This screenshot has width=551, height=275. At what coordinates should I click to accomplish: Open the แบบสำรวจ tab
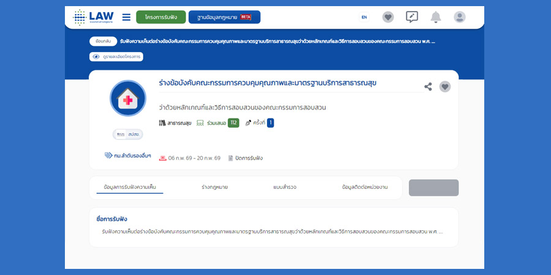coord(285,187)
